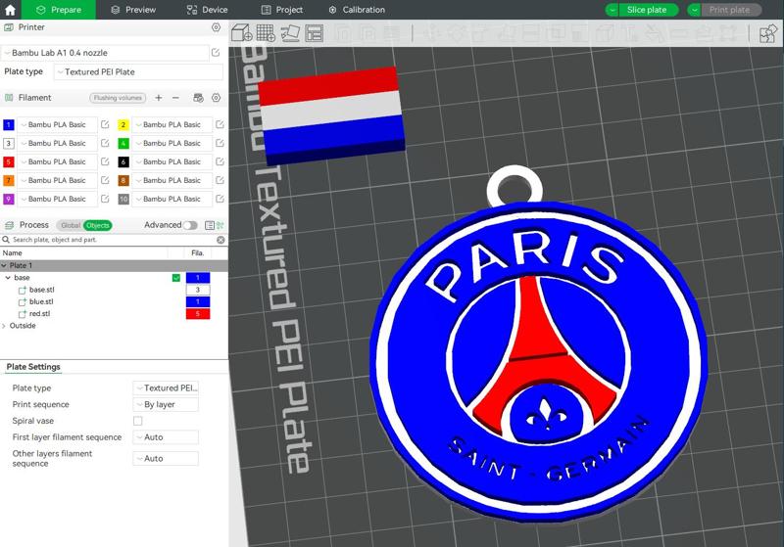Click the compare presets icon beside Advanced
784x547 pixels.
220,226
